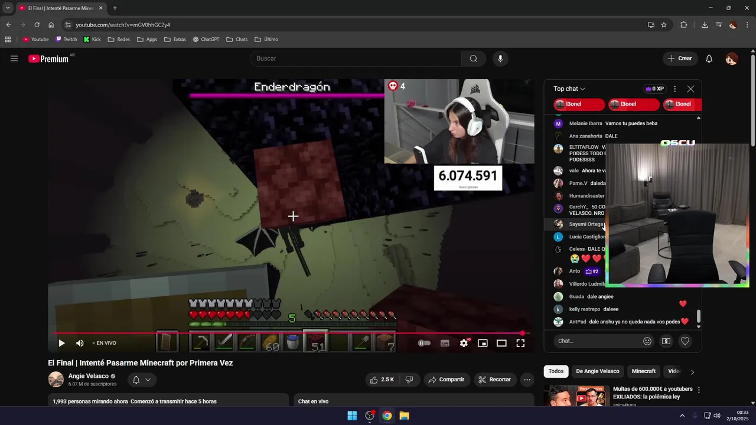Open the Chats bookmark folder
756x425 pixels.
click(237, 40)
